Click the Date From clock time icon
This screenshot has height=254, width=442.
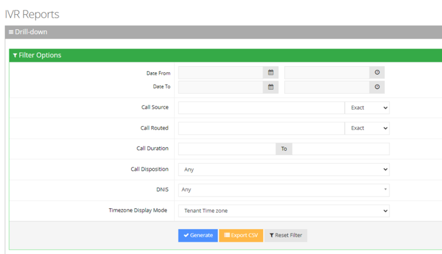376,73
